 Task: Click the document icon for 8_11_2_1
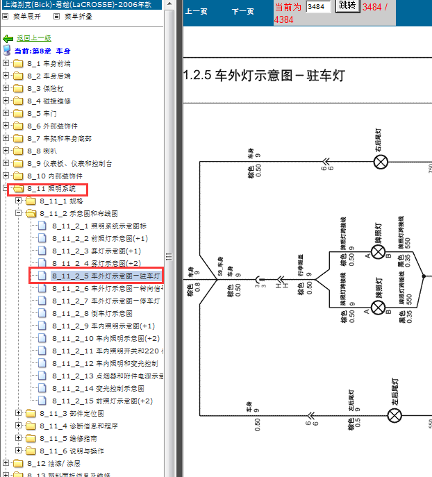coord(42,226)
